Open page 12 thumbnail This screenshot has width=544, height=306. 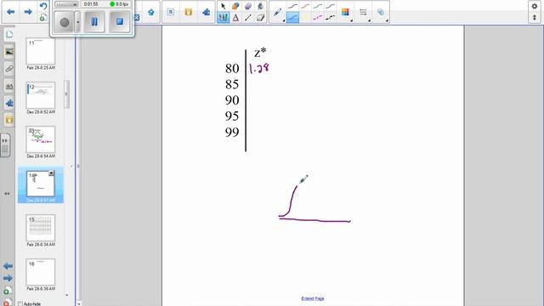[x=41, y=95]
